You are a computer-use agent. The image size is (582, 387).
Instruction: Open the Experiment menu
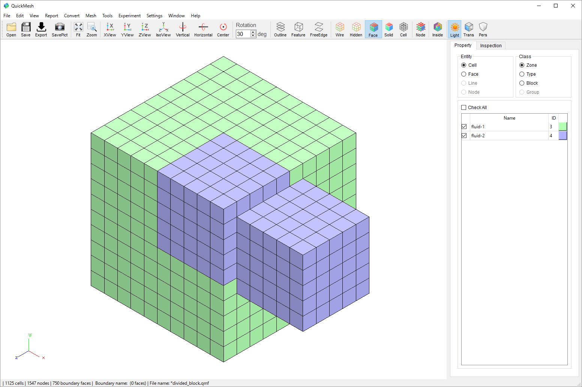click(130, 16)
